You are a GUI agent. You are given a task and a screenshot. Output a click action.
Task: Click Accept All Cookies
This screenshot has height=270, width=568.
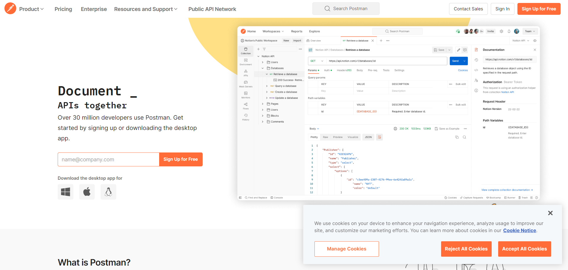click(525, 249)
